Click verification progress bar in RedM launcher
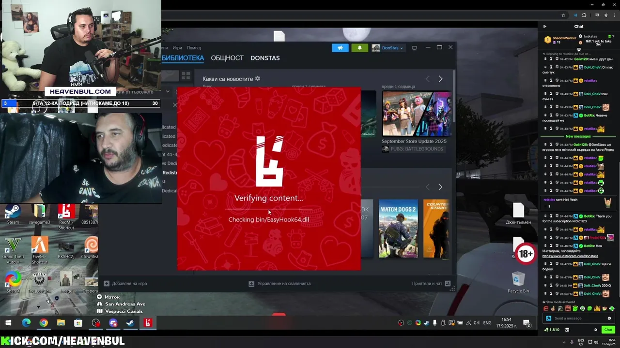This screenshot has width=620, height=348. point(269,209)
